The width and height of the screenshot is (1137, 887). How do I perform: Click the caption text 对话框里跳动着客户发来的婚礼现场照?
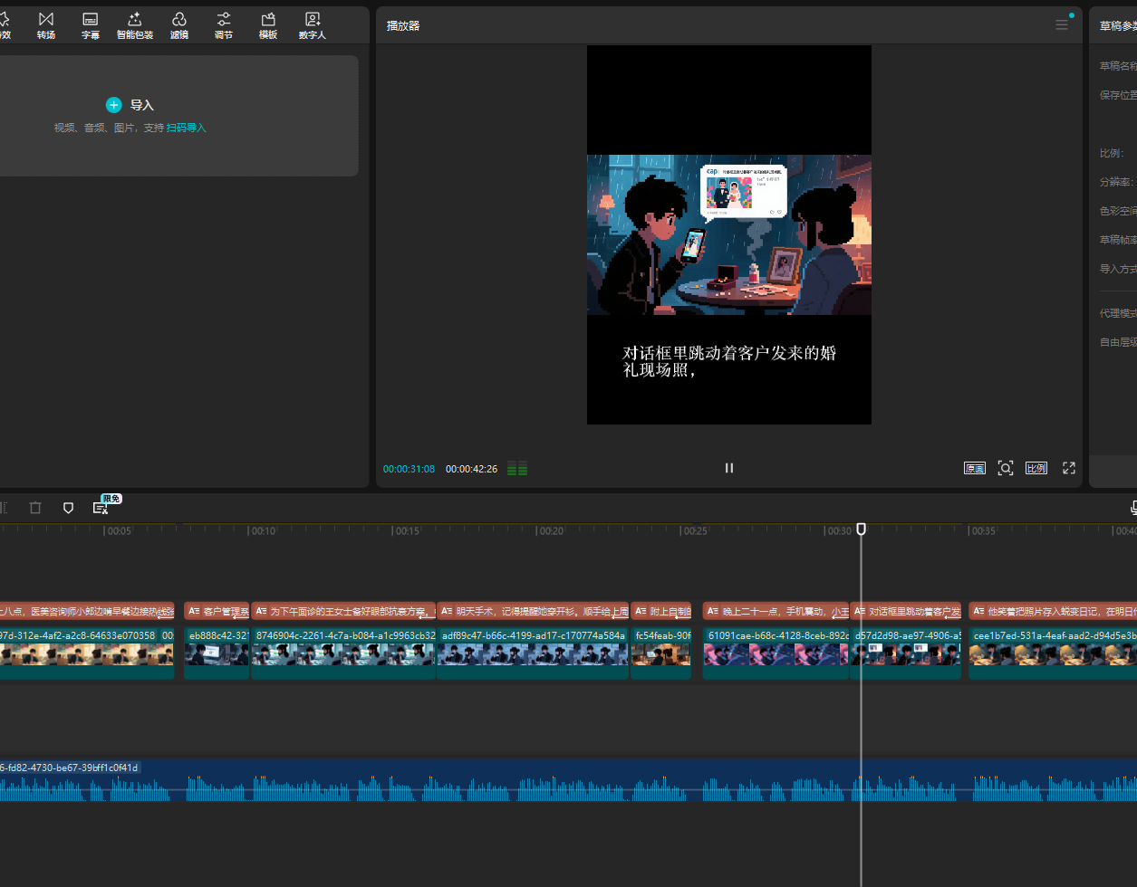729,361
